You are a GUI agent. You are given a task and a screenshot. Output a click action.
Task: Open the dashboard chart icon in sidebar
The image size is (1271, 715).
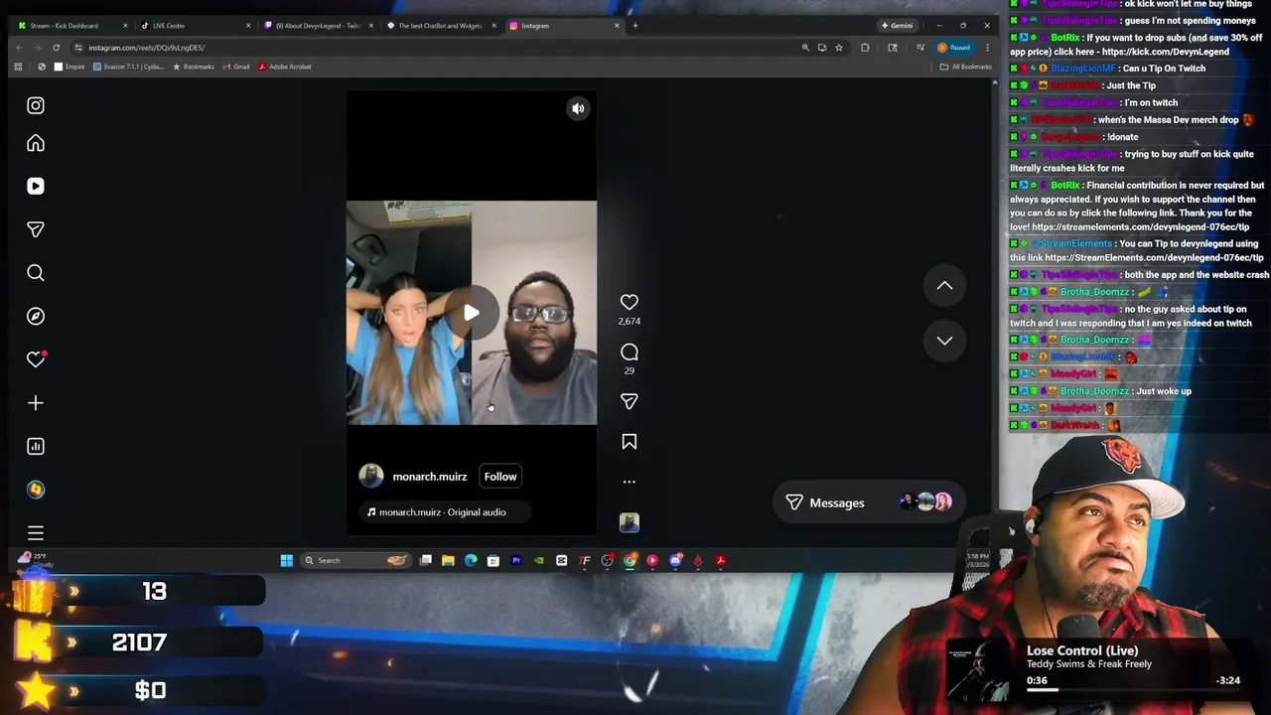36,446
